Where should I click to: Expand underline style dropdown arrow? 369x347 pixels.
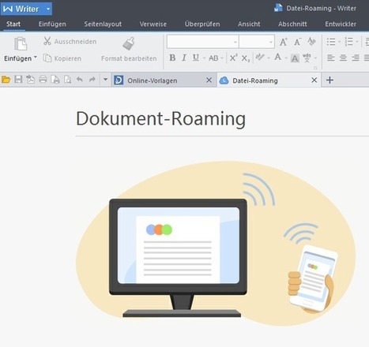click(x=204, y=58)
